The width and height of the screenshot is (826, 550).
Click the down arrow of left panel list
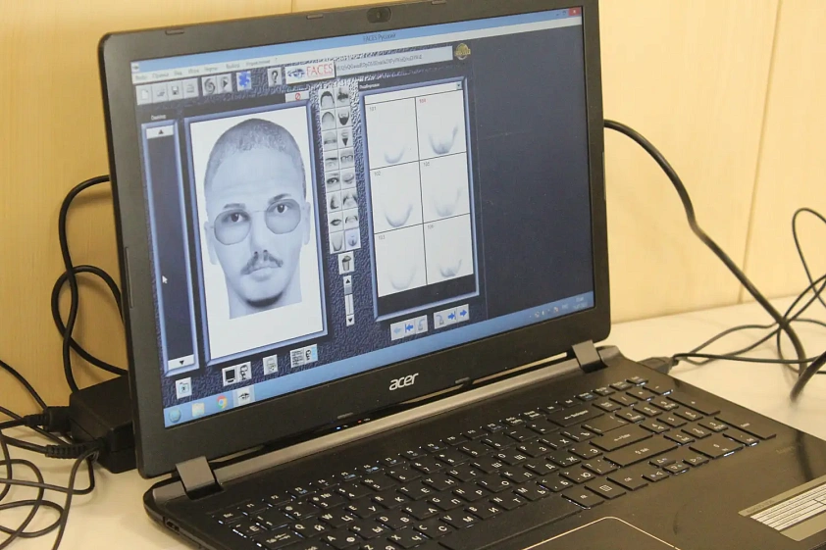(181, 362)
